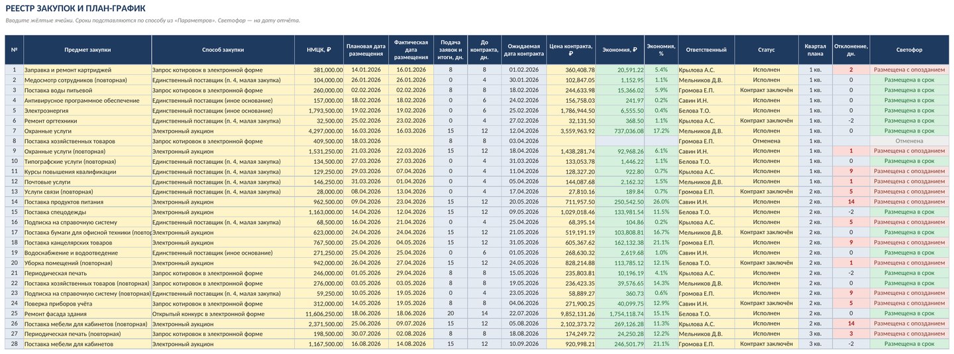Click 'Размещена в срок' for Электроэнергия row

pyautogui.click(x=910, y=110)
